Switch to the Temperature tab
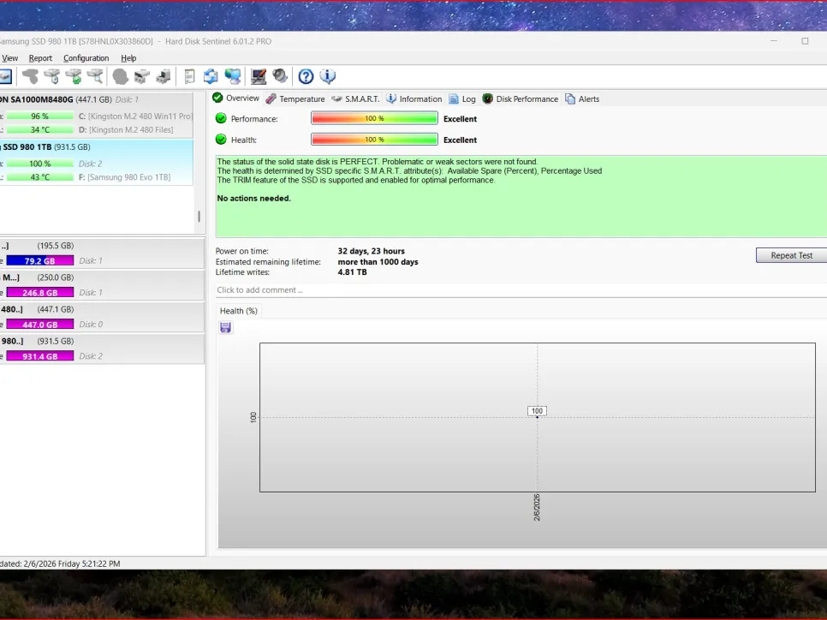 pyautogui.click(x=295, y=99)
